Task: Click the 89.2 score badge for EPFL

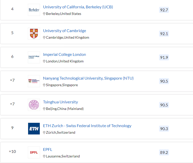Action: click(x=164, y=152)
